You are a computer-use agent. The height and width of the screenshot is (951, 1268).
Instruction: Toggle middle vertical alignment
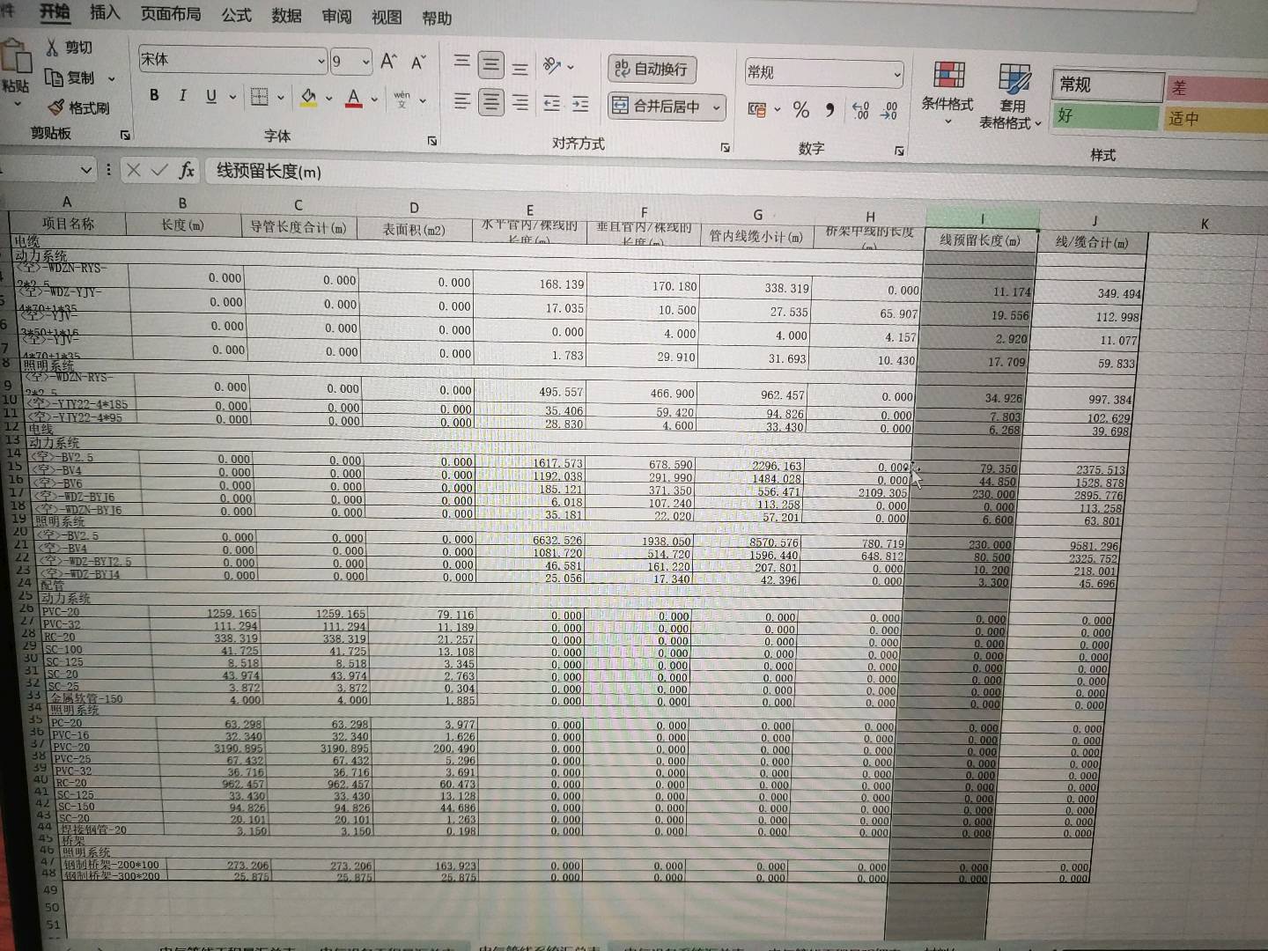pyautogui.click(x=491, y=63)
